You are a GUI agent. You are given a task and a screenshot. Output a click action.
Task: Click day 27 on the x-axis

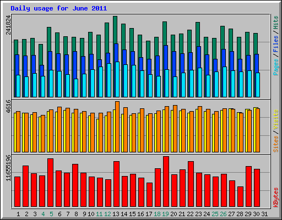pyautogui.click(x=231, y=214)
